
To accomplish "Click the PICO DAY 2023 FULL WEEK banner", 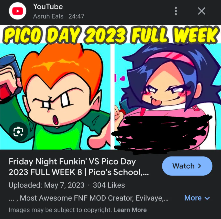I will pos(110,35).
